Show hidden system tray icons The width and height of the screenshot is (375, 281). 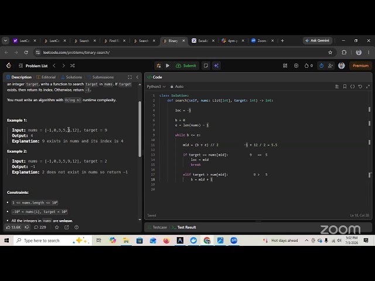[x=306, y=241]
